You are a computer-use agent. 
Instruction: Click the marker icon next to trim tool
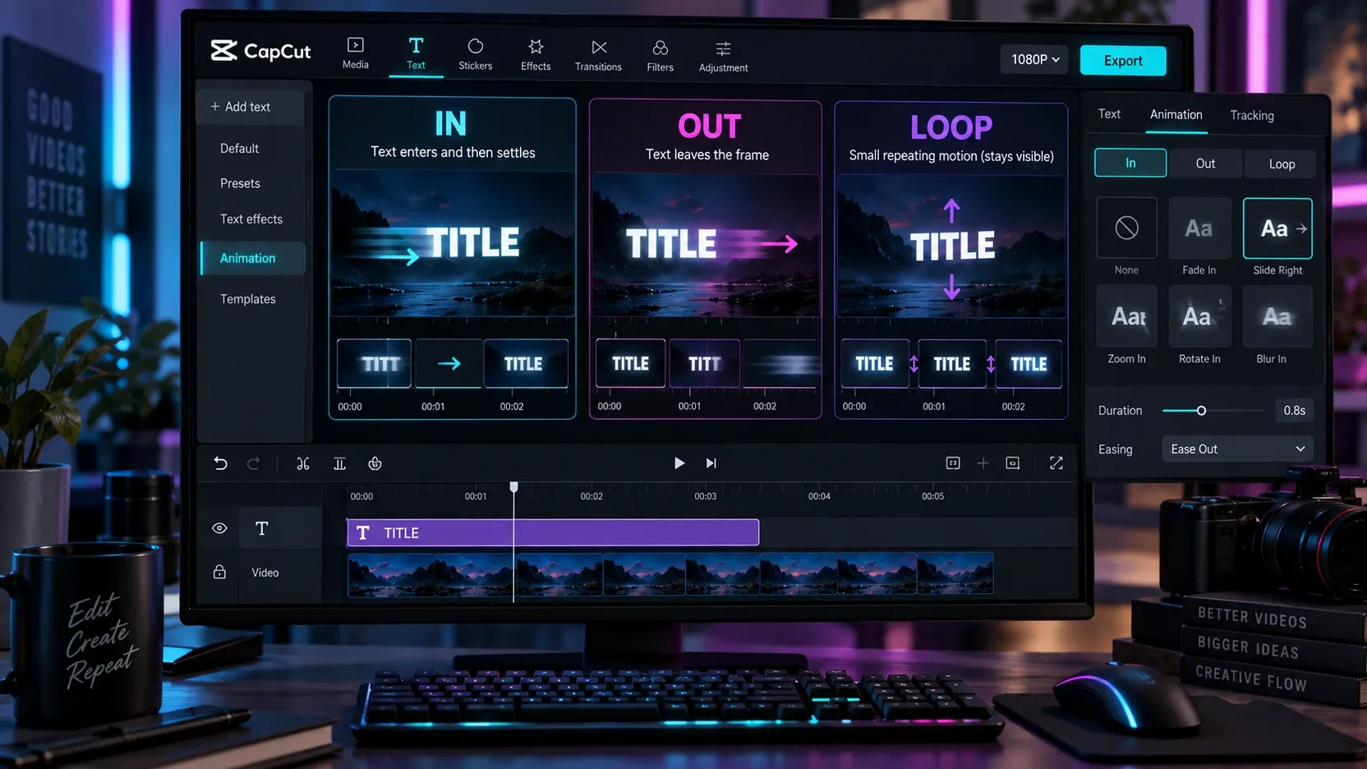coord(375,463)
